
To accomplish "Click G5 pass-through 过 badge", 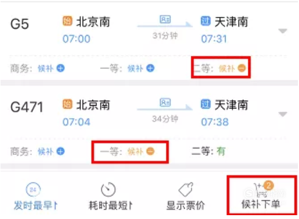I will pyautogui.click(x=206, y=21).
